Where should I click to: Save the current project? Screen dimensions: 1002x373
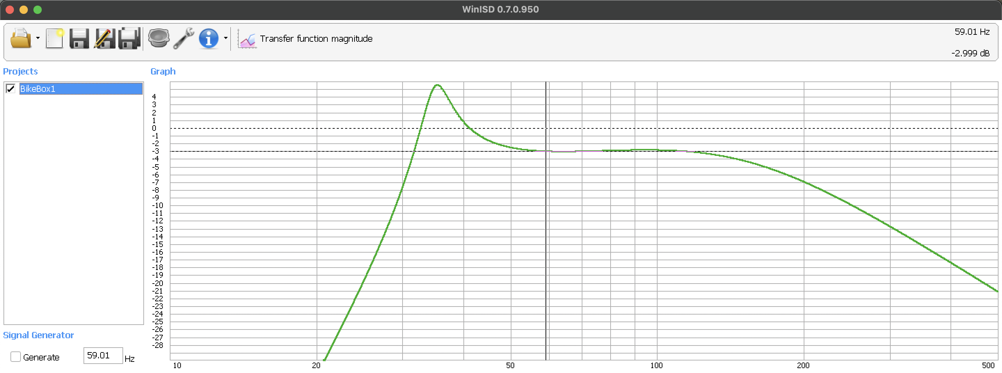pyautogui.click(x=79, y=39)
